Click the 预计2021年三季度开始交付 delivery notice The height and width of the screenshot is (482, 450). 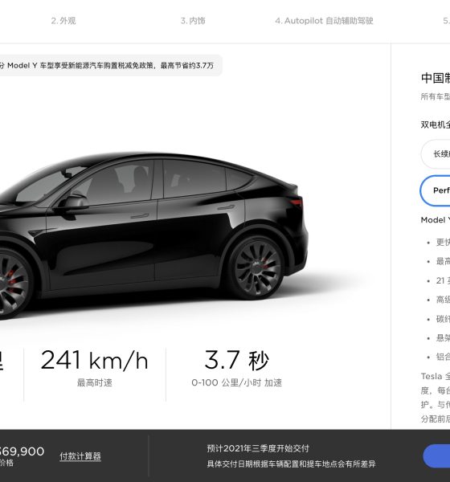[258, 448]
